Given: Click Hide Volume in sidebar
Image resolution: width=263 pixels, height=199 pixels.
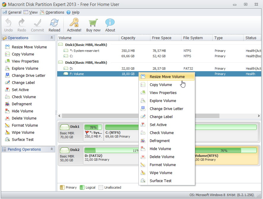Looking at the screenshot, I should [x=19, y=111].
